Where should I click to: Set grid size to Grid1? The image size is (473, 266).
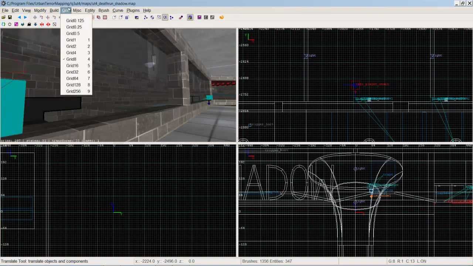[x=76, y=40]
